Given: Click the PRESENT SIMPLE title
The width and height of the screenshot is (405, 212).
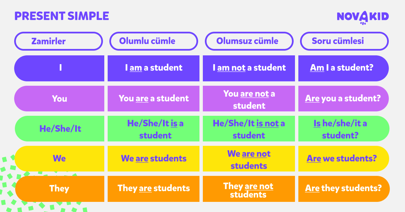Looking at the screenshot, I should click(x=62, y=16).
